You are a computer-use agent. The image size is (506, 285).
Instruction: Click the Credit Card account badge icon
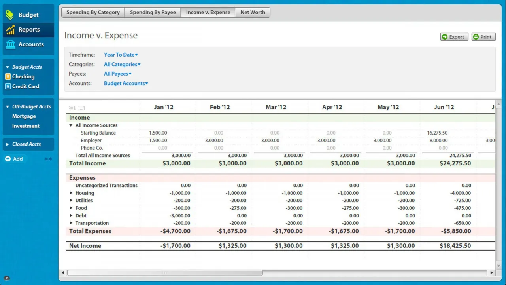pos(8,86)
